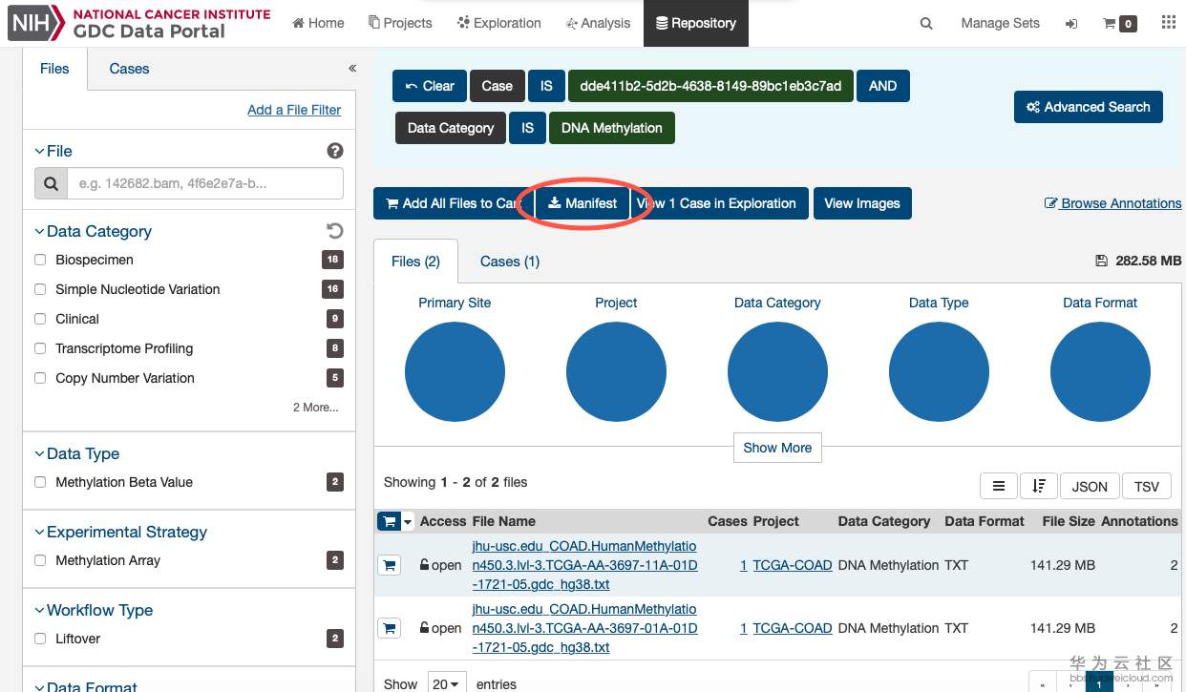Open Advanced Search
Screen dimensions: 1186x692
tap(1089, 107)
